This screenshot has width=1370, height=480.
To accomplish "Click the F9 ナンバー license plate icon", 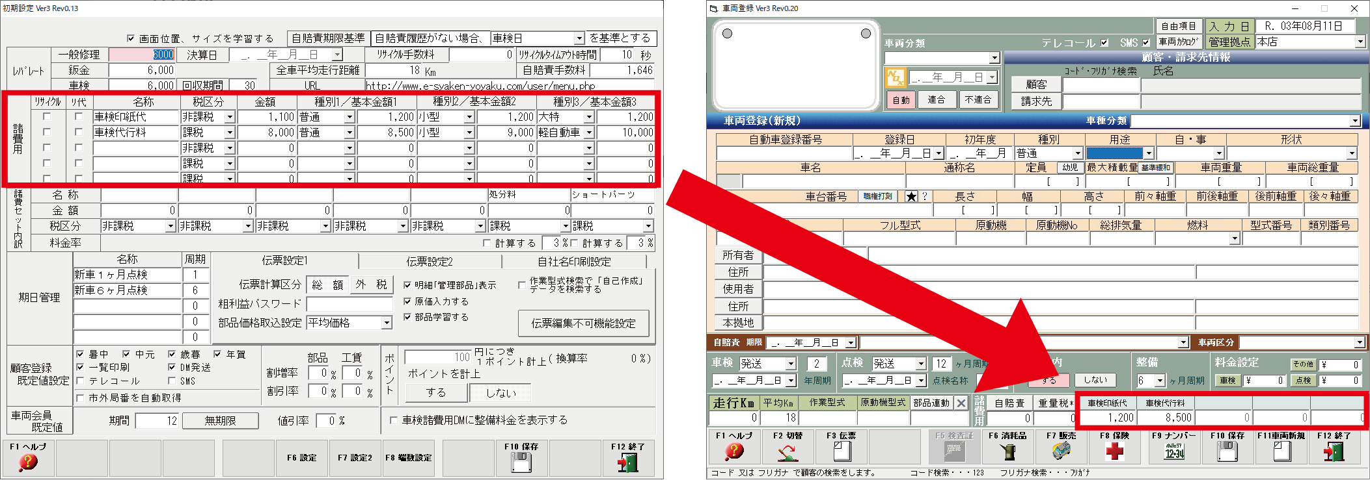I will pyautogui.click(x=1173, y=446).
